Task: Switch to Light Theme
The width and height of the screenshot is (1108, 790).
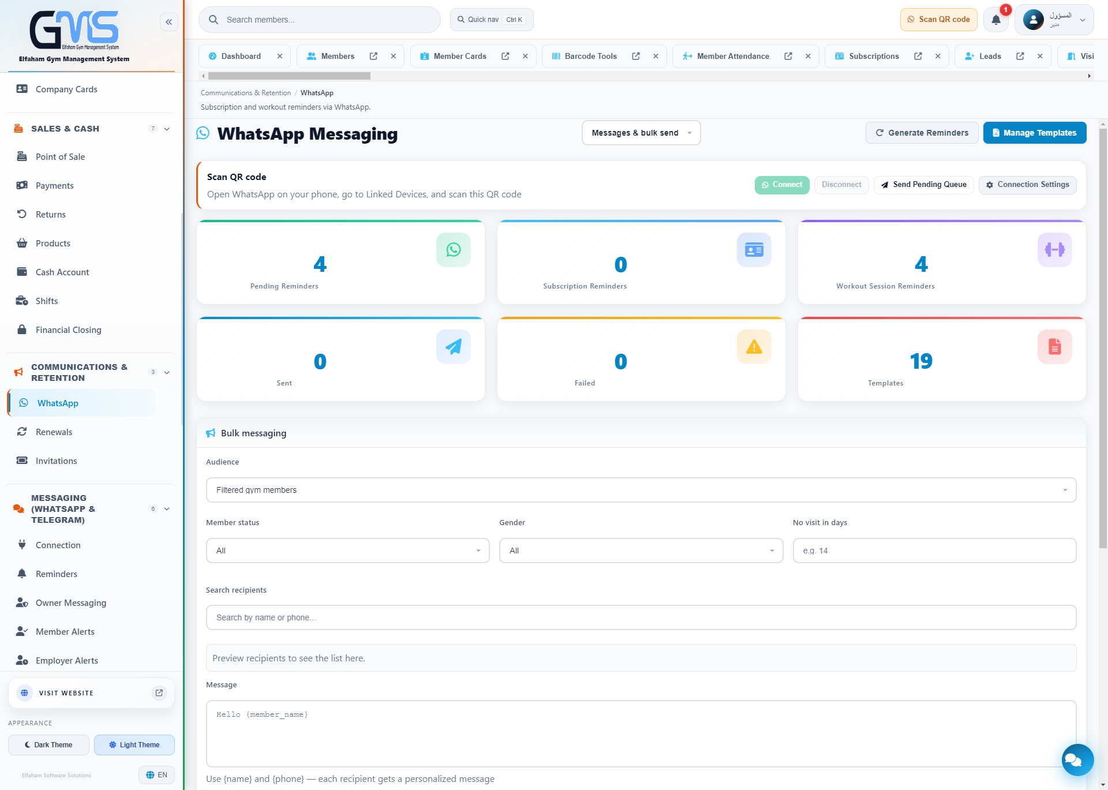Action: point(134,745)
